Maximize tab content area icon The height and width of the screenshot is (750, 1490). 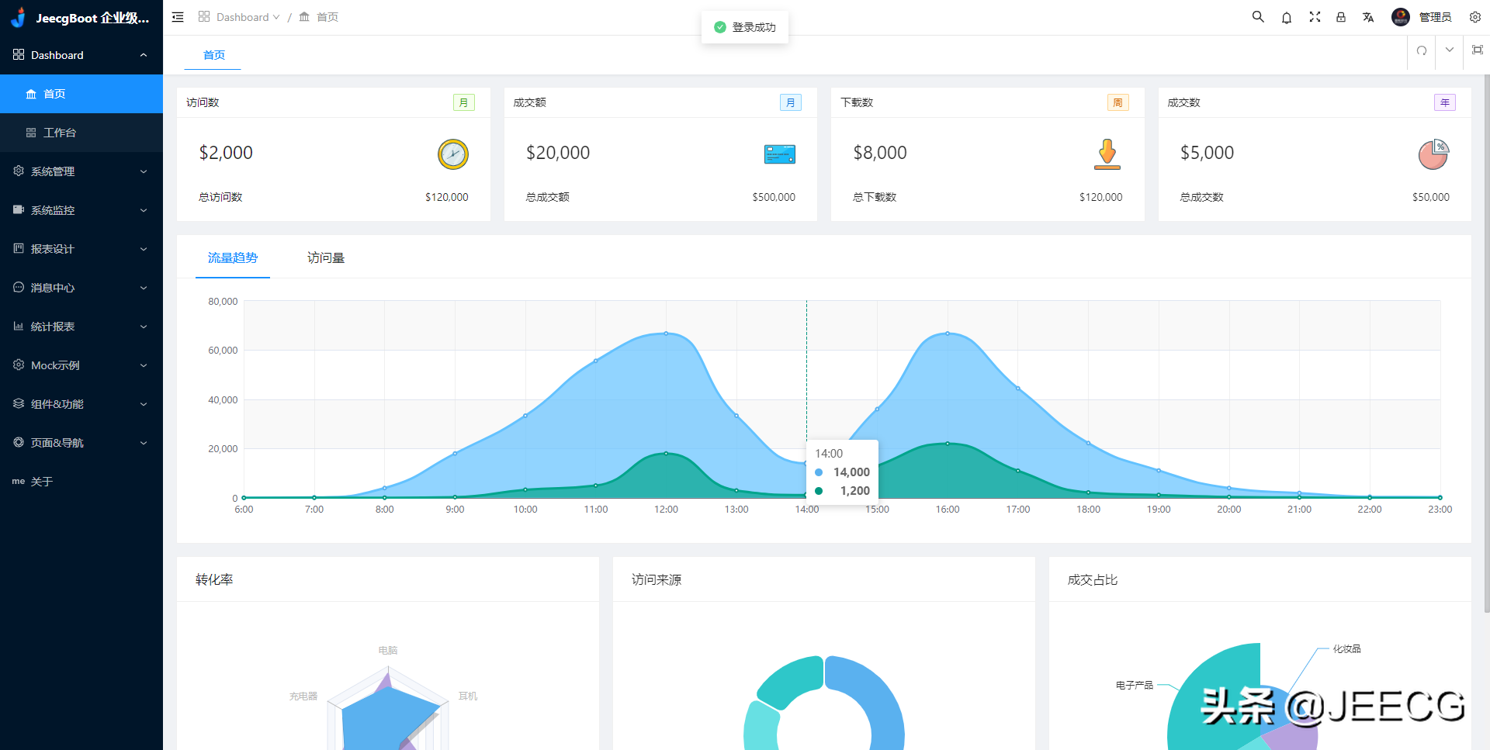(x=1478, y=50)
